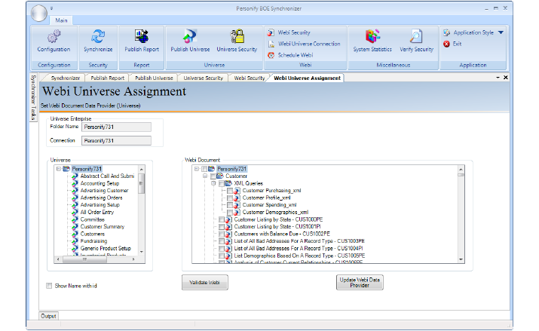The image size is (539, 331).
Task: Tick the Customers with Balance Due checkbox
Action: click(x=222, y=234)
